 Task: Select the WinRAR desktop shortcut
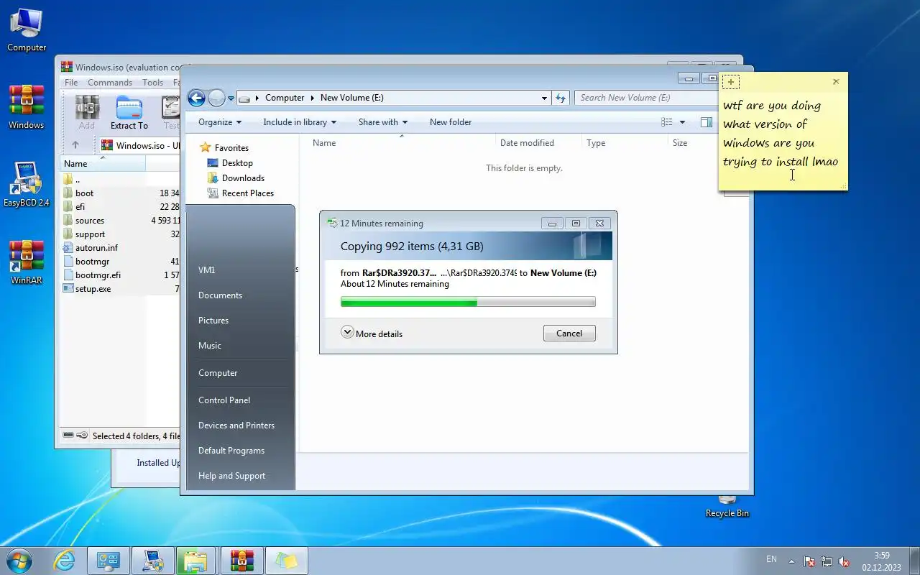(x=27, y=262)
